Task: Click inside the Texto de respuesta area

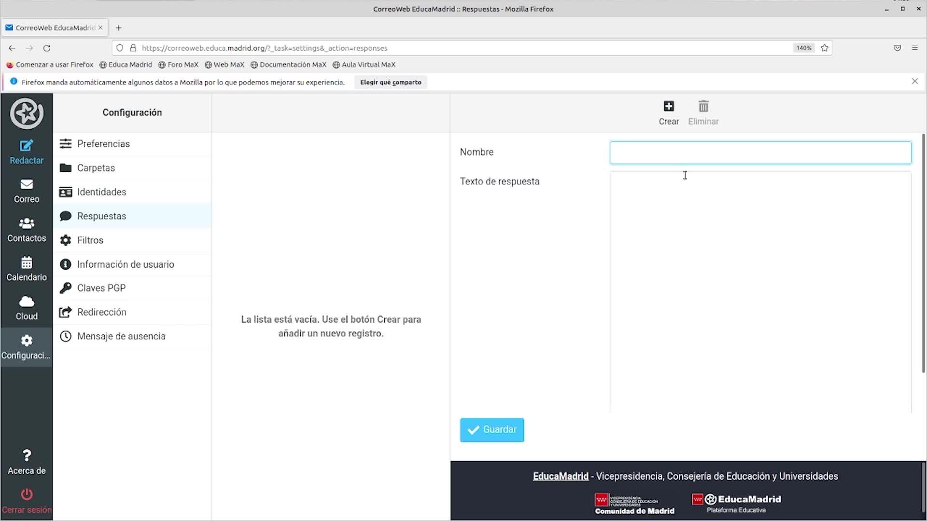Action: 760,289
